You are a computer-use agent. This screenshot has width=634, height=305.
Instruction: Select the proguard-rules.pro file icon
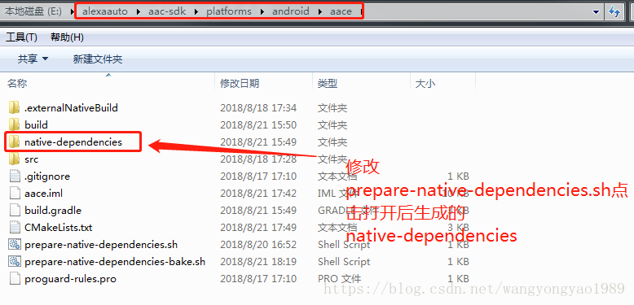(x=15, y=278)
